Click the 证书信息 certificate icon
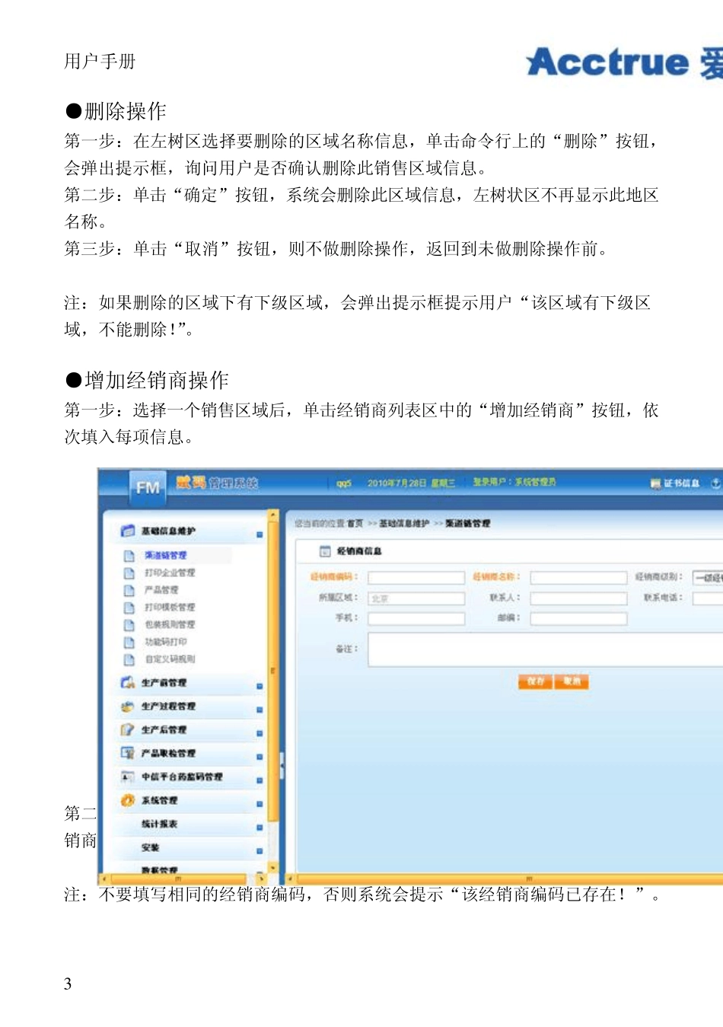The width and height of the screenshot is (723, 1027). coord(656,483)
